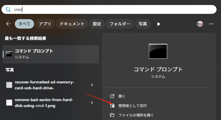Click the 最も一致する検索結果 heading

point(25,38)
